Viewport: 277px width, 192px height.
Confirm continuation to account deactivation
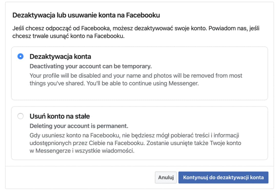click(x=223, y=177)
